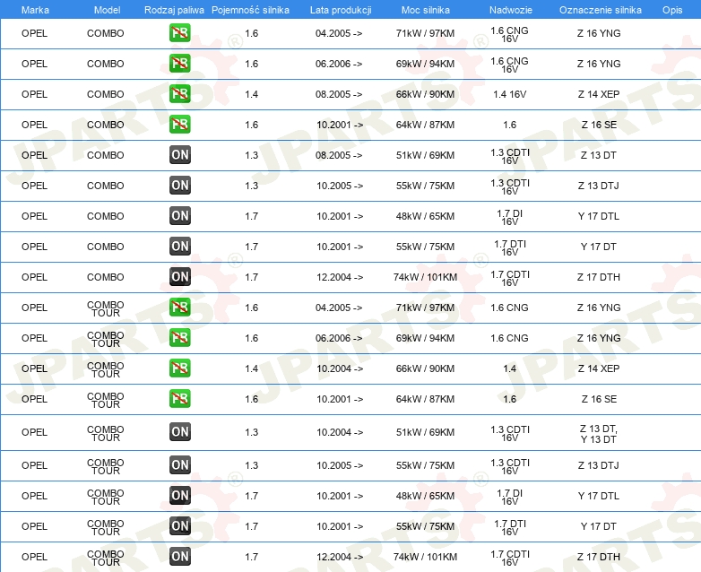Select '12.2004 ->' in the COMBO row
The image size is (701, 572).
point(340,277)
